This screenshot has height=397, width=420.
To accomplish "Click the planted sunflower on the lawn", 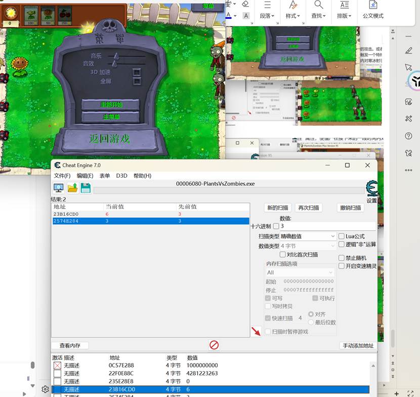I will tap(20, 66).
